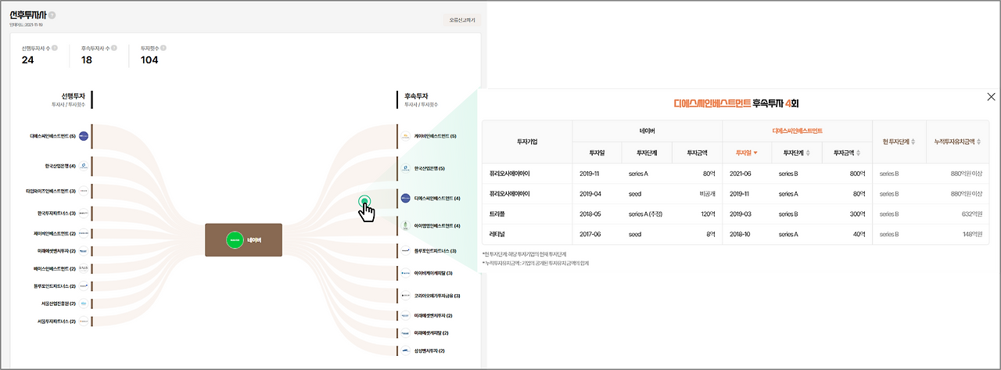Click the 선행투자 column heading
Image resolution: width=1001 pixels, height=370 pixels.
click(x=73, y=95)
